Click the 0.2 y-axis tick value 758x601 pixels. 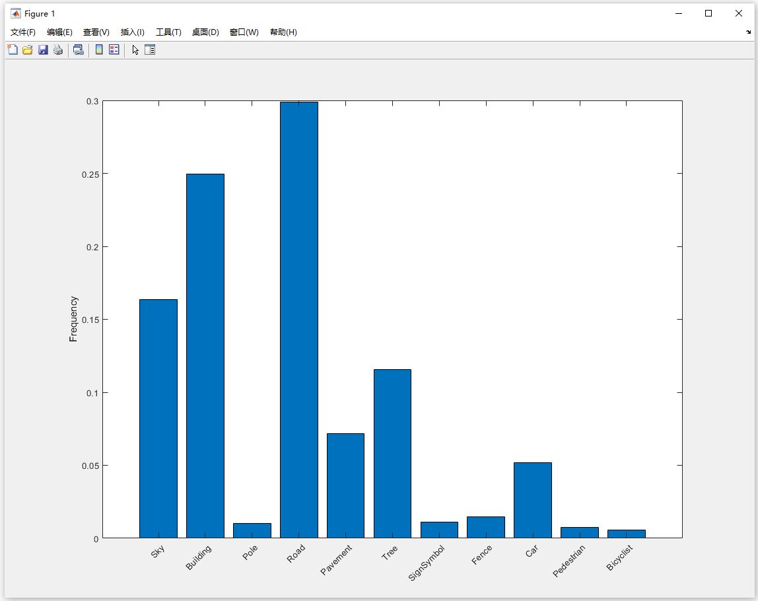(x=92, y=247)
